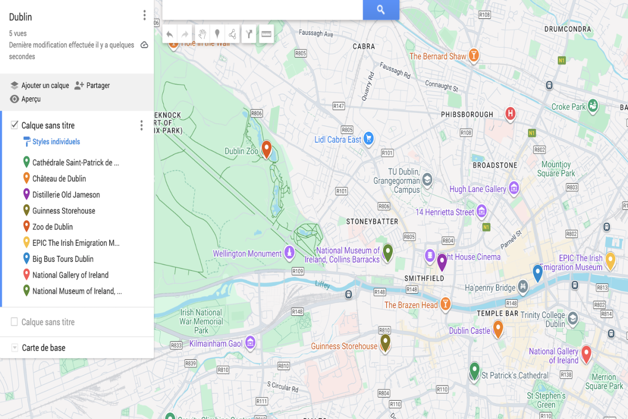
Task: Click the Dublin map title
Action: tap(20, 17)
